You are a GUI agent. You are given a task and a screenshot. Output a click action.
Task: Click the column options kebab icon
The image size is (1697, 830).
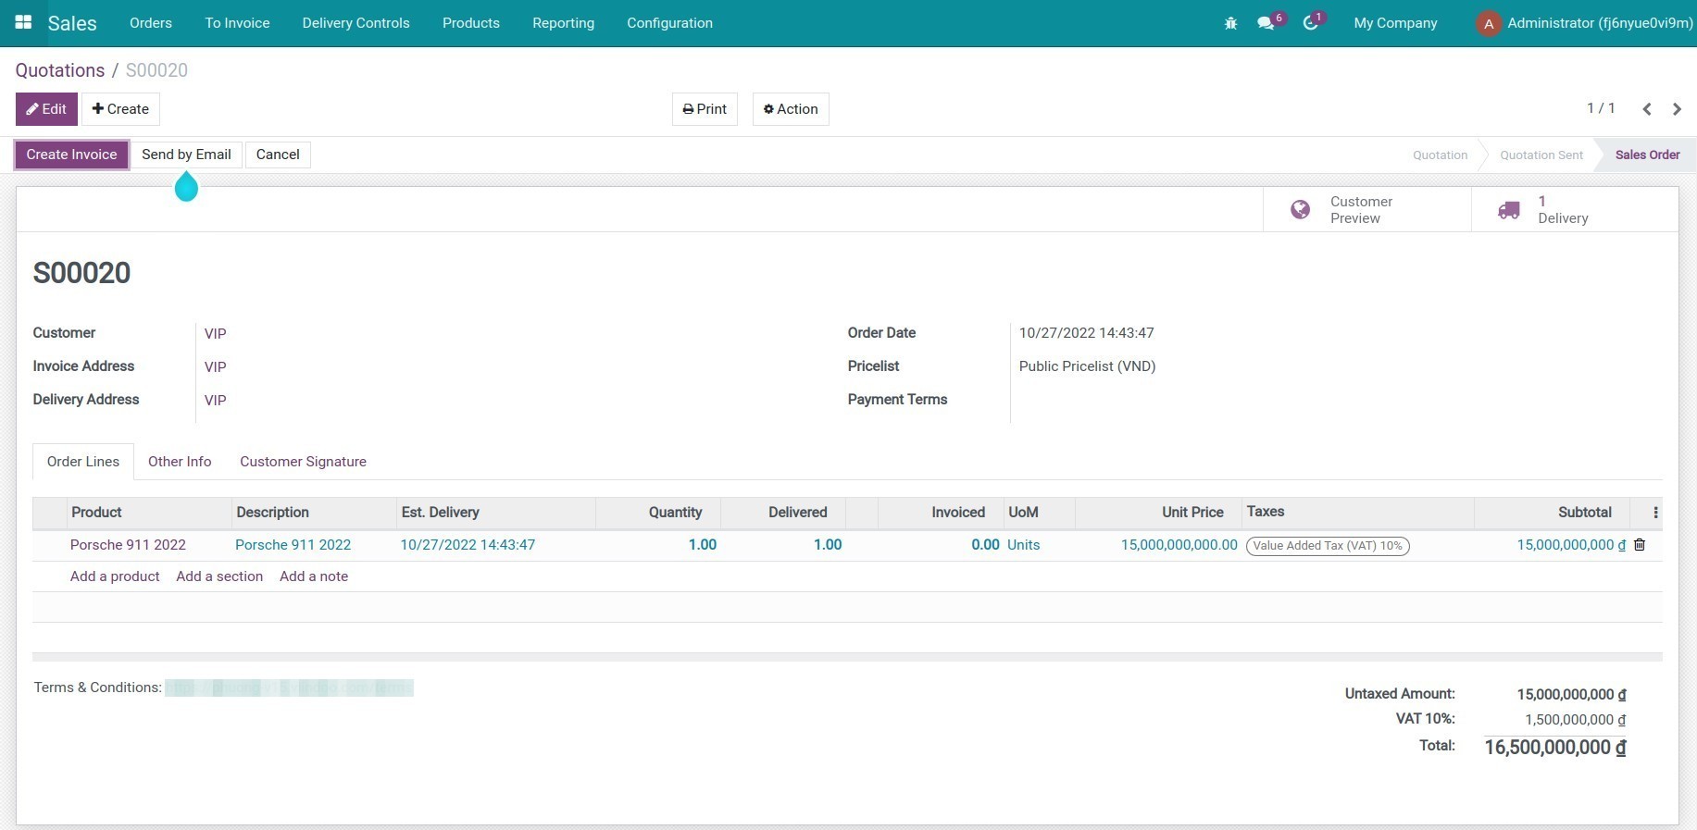click(x=1655, y=513)
